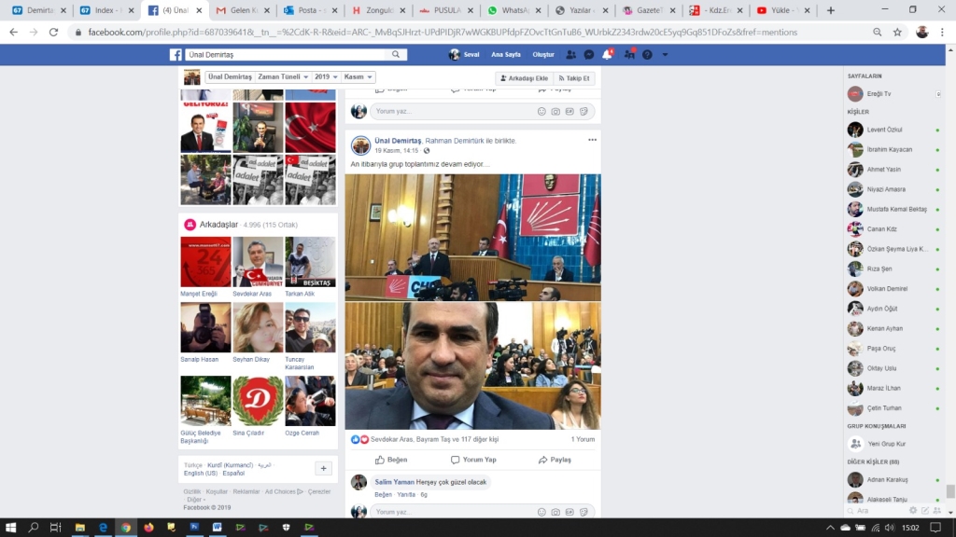Click Yanıtla under Salim Yaman's comment
The width and height of the screenshot is (956, 537).
(406, 494)
